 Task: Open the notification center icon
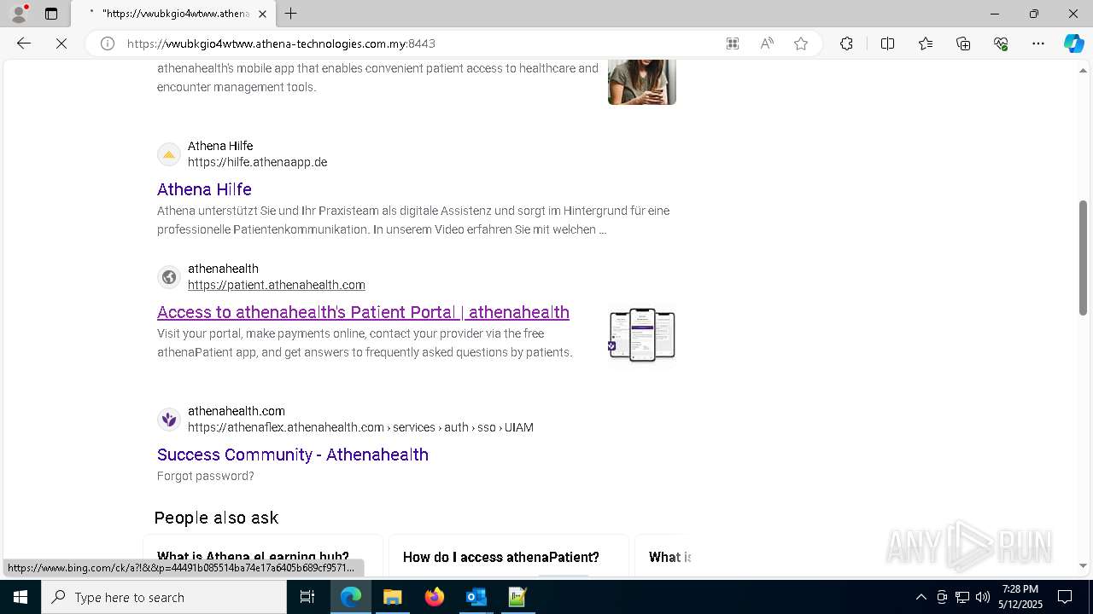(x=1065, y=597)
